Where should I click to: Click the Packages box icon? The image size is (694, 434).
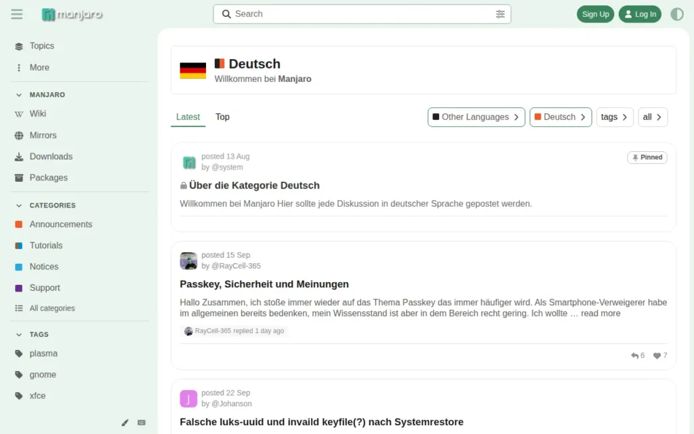[18, 178]
